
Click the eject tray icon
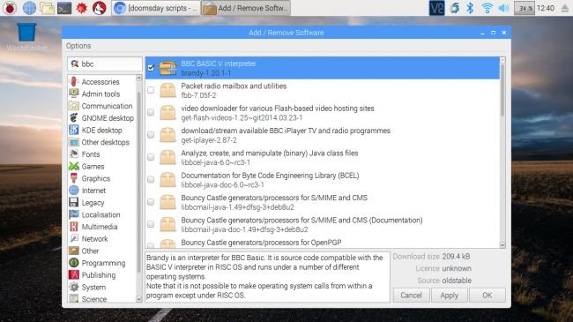coord(565,8)
